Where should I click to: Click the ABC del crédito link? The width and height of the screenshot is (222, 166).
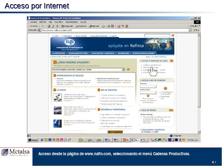click(x=108, y=123)
